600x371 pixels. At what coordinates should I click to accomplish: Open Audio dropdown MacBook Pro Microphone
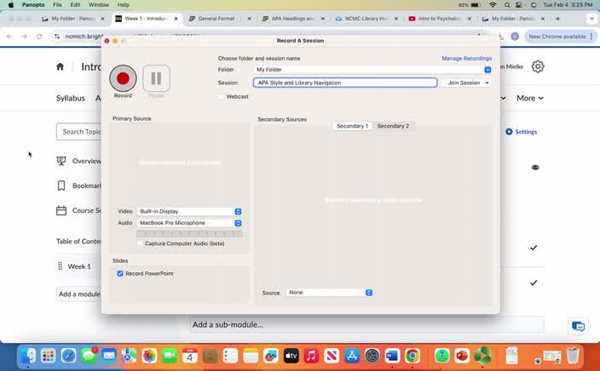pos(189,223)
